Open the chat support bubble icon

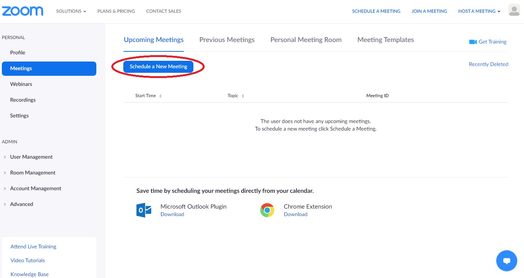[506, 260]
